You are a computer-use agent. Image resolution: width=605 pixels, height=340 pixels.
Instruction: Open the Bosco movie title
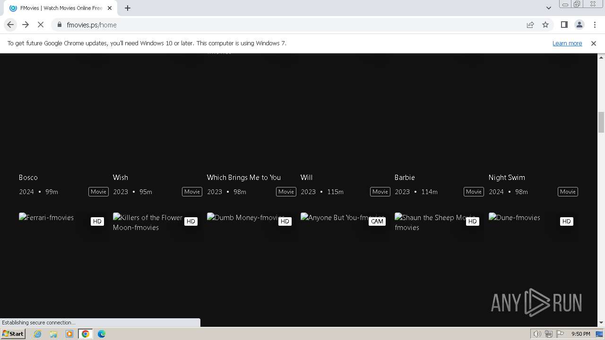pyautogui.click(x=28, y=178)
